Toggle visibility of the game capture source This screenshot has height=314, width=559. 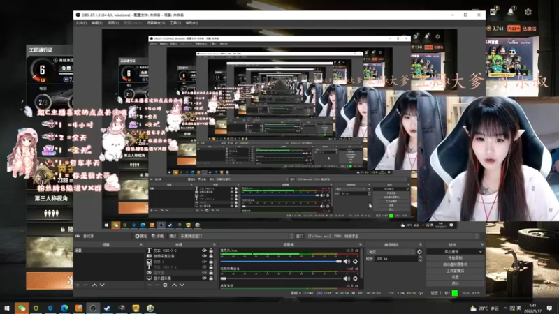[204, 272]
